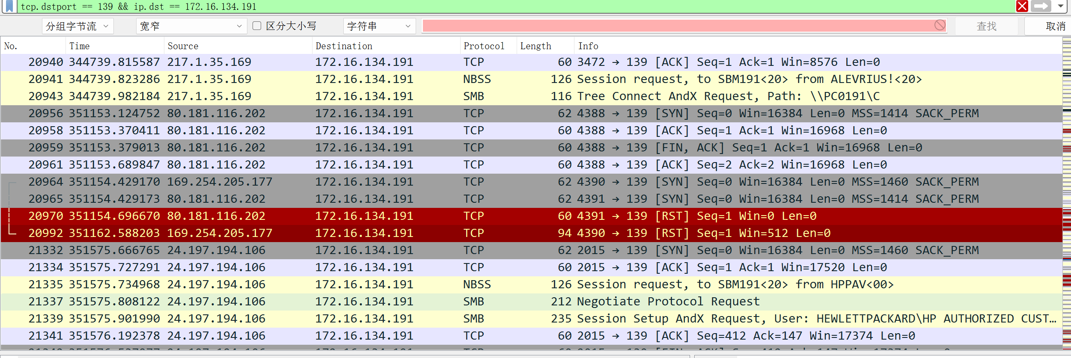Select packet 20965 SYN row

tap(531, 199)
